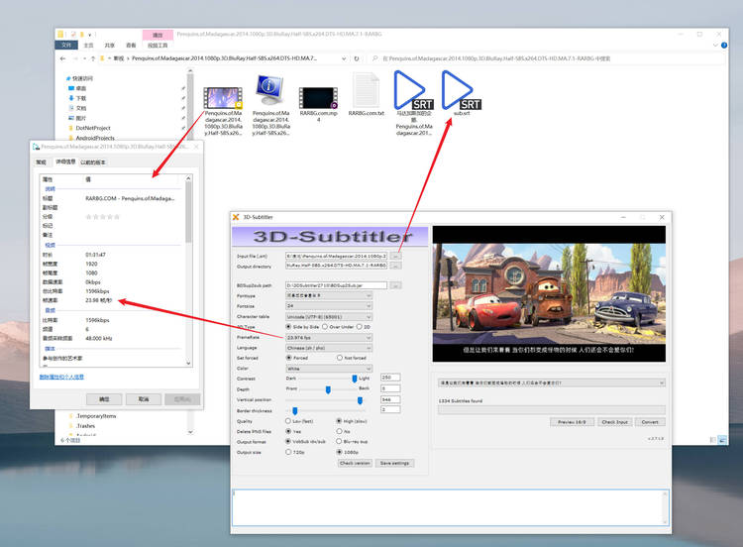Image resolution: width=743 pixels, height=547 pixels.
Task: Browse for Input file in 3D-Subtitler
Action: [x=395, y=256]
